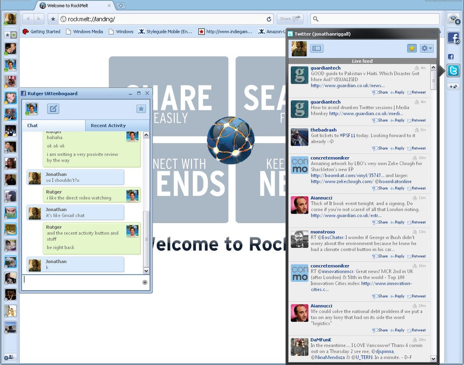Click the RockMelt globe logo on landing page
This screenshot has width=464, height=365.
coord(231,140)
